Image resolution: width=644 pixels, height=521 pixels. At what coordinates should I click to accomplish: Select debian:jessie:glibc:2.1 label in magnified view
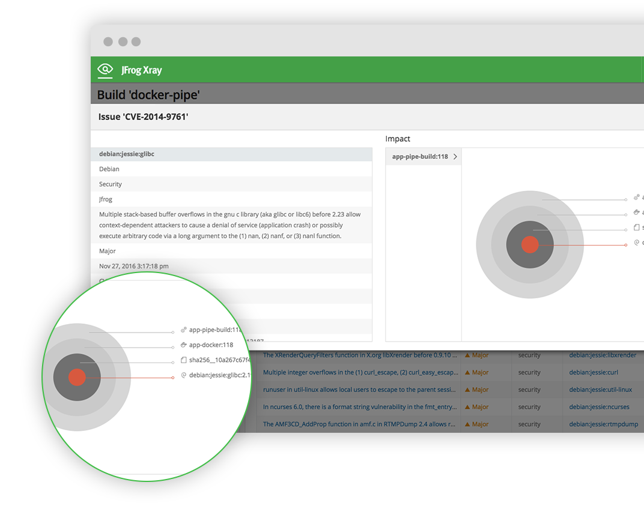[220, 375]
